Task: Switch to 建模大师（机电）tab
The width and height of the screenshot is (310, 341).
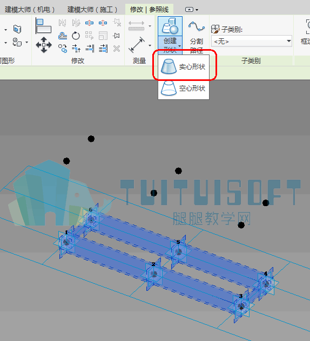Action: (29, 10)
